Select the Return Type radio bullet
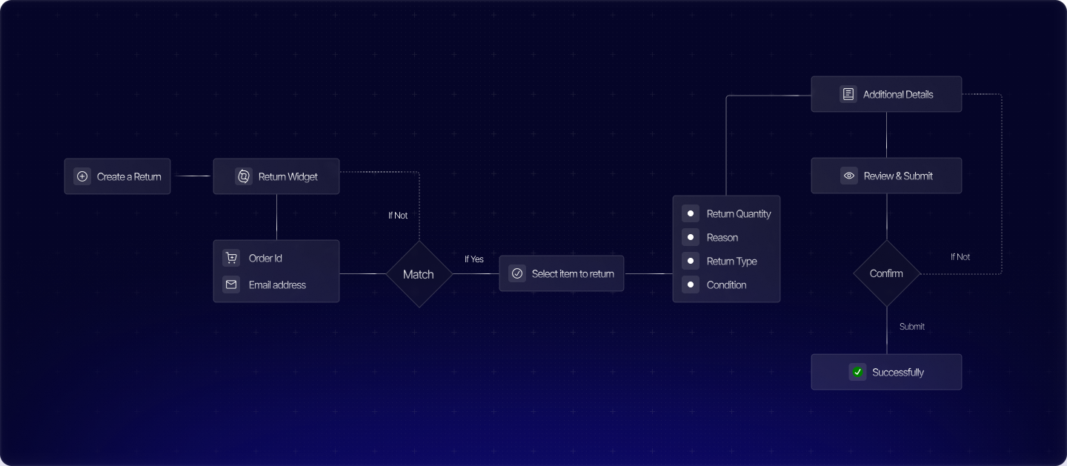The image size is (1067, 466). [x=691, y=261]
